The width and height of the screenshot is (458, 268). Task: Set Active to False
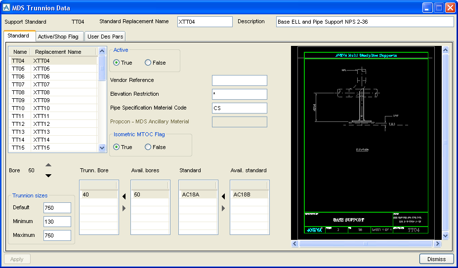pos(156,63)
